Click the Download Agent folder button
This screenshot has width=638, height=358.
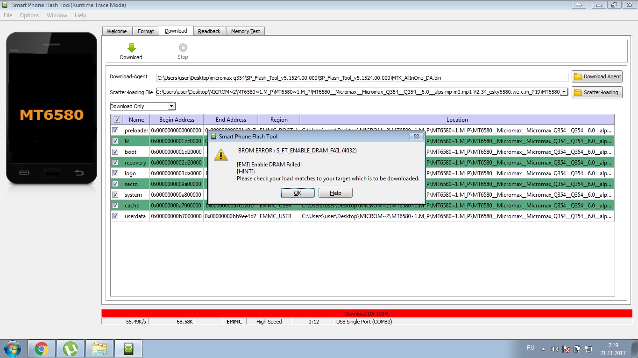597,76
